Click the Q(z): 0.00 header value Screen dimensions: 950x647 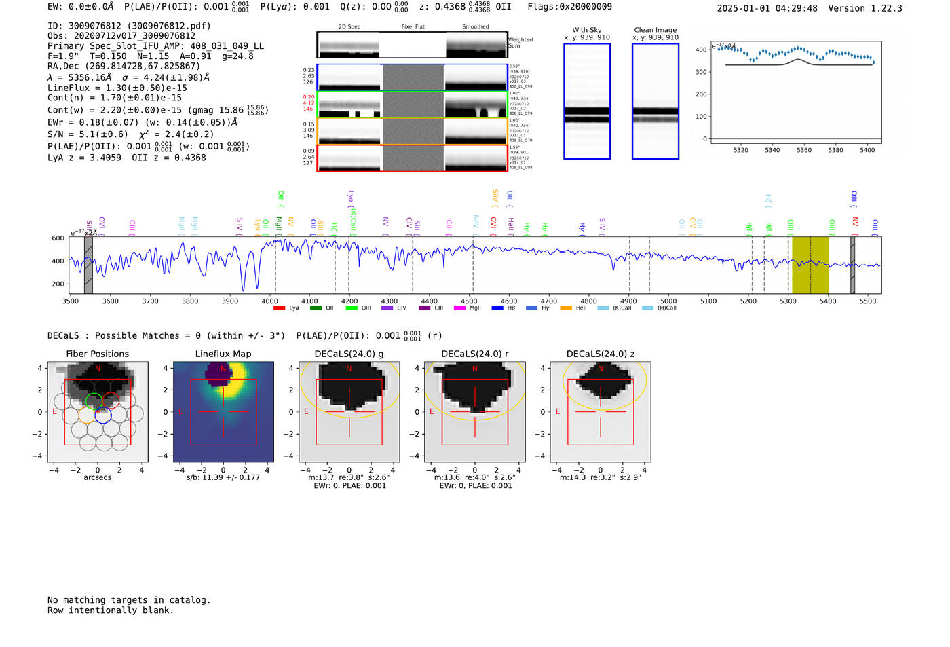(x=374, y=7)
